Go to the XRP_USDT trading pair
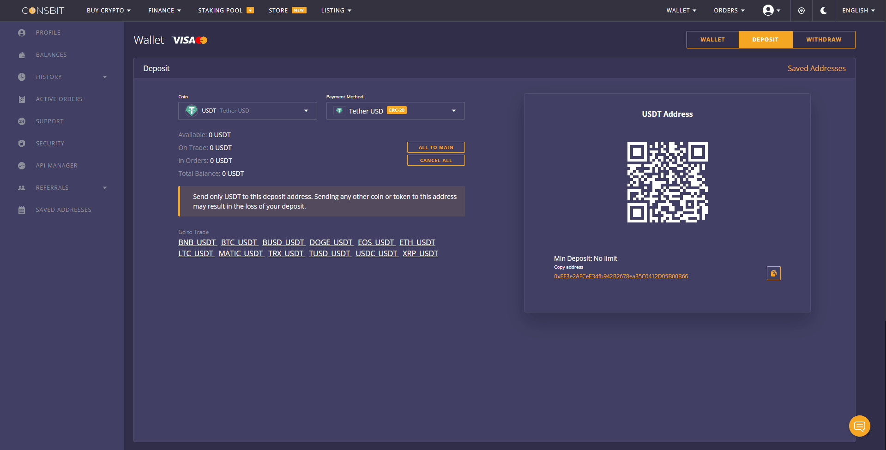 pyautogui.click(x=420, y=253)
